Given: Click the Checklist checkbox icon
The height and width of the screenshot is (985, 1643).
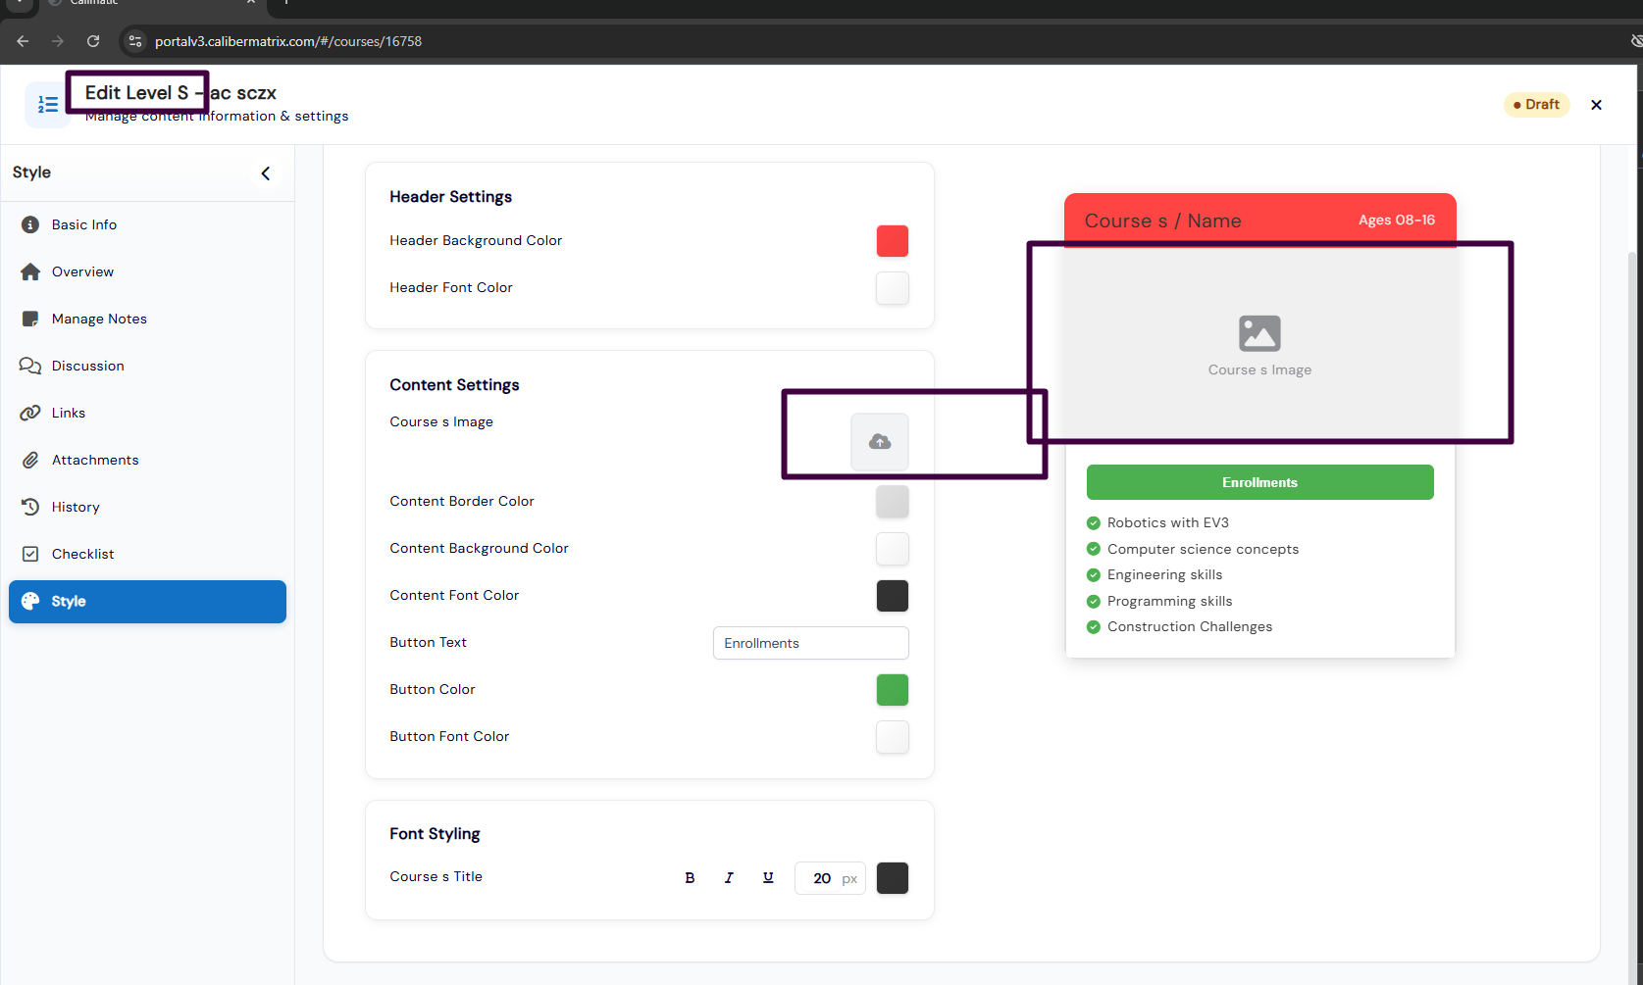Looking at the screenshot, I should click(x=30, y=554).
